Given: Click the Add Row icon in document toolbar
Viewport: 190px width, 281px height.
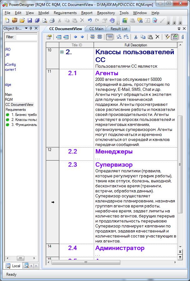Looking at the screenshot, I should coord(66,37).
